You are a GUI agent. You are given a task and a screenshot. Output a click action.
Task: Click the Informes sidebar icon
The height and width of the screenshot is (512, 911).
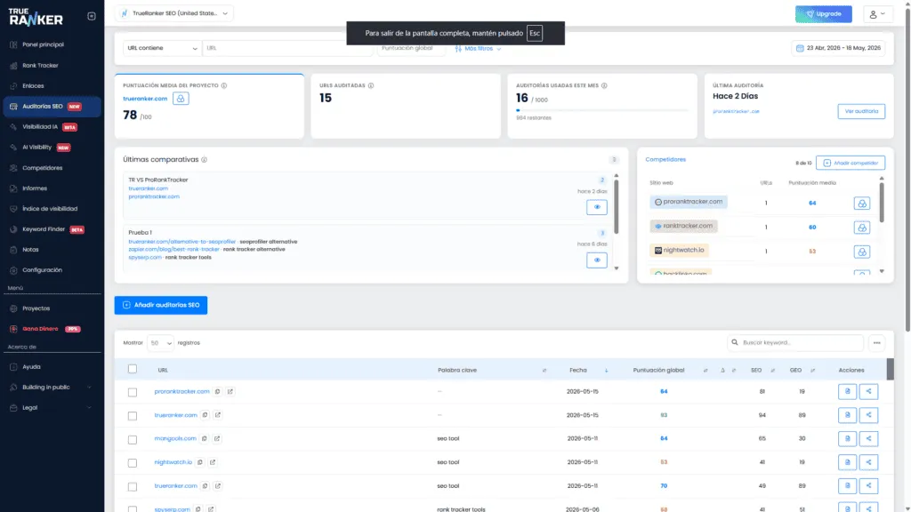13,188
